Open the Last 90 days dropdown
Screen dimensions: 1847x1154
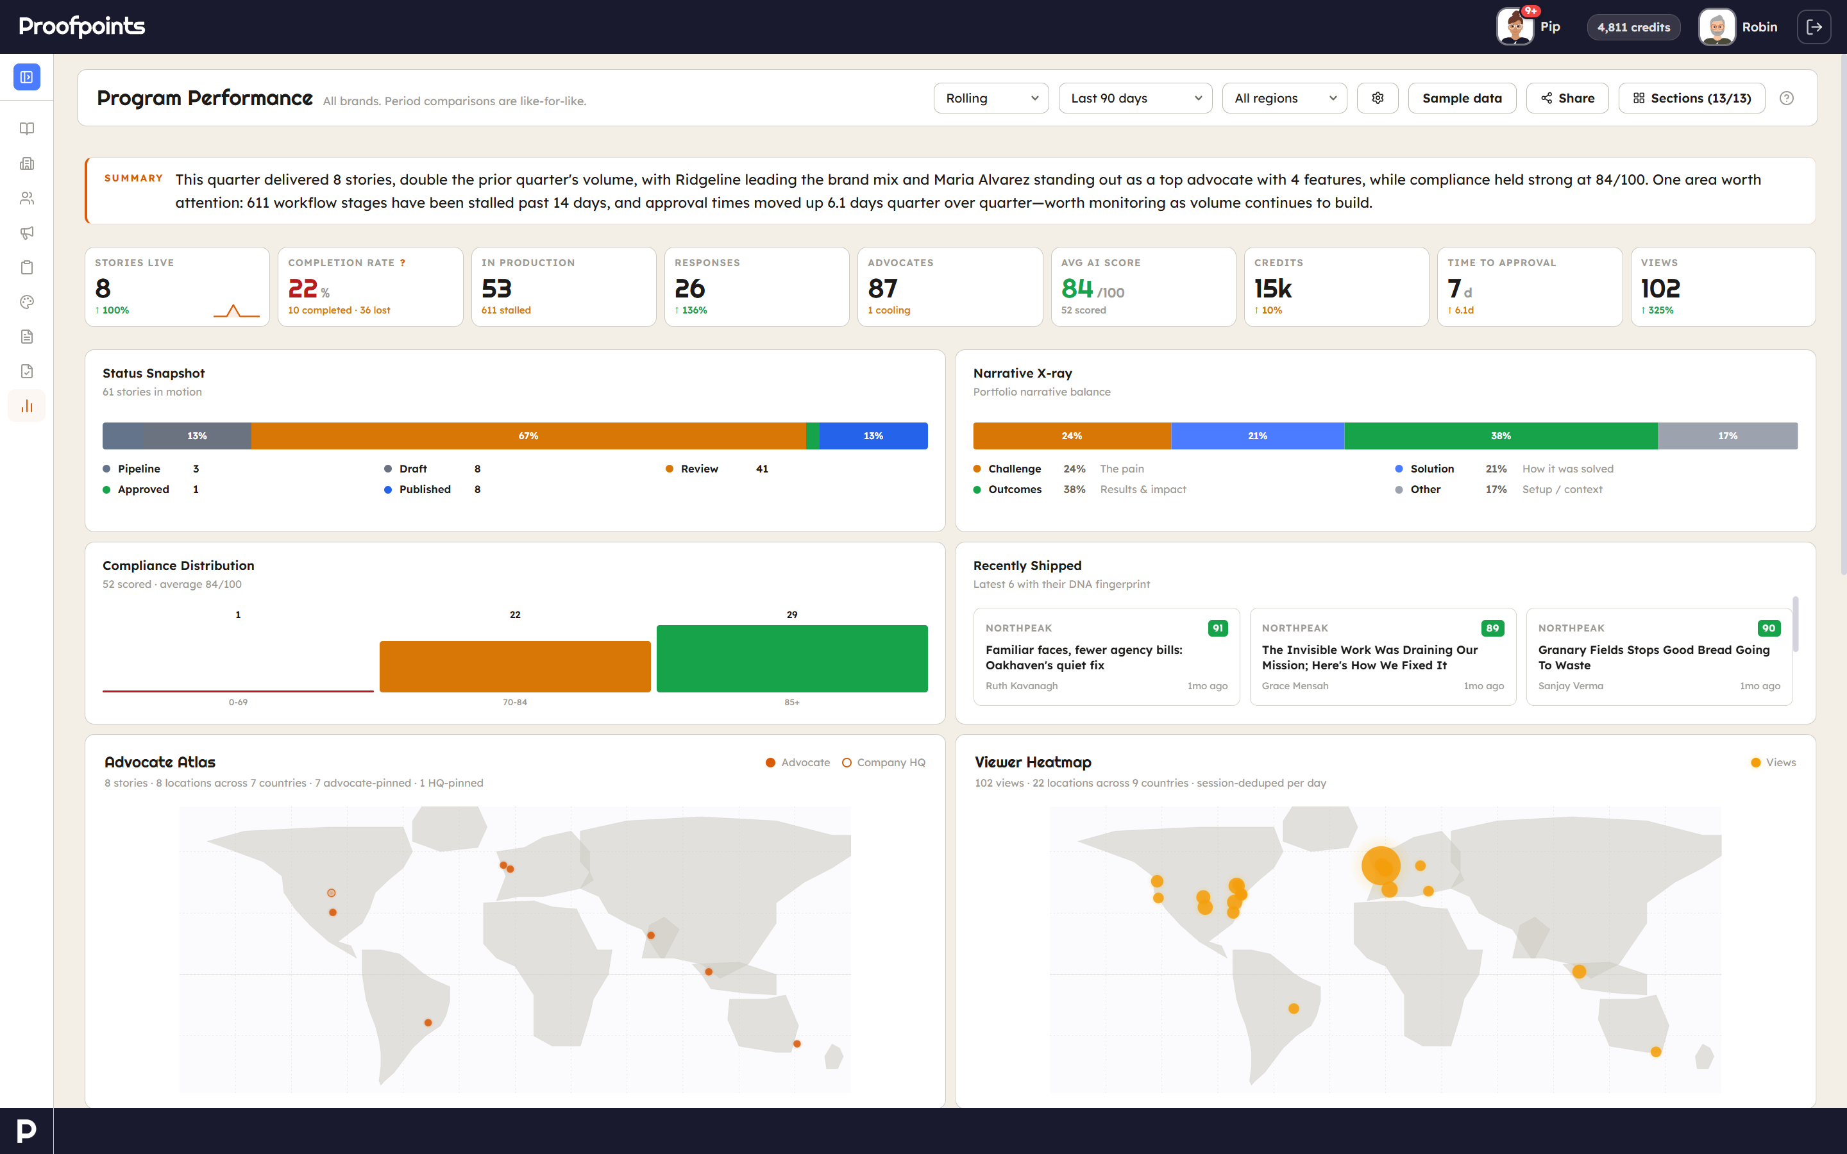(x=1135, y=97)
